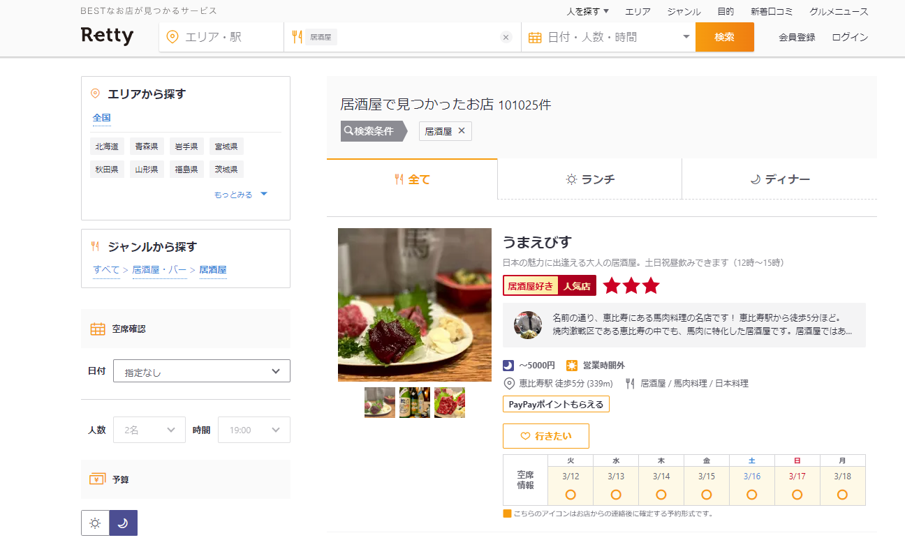Click the 居酒屋好き 人気店 badge
This screenshot has height=540, width=905.
click(550, 286)
